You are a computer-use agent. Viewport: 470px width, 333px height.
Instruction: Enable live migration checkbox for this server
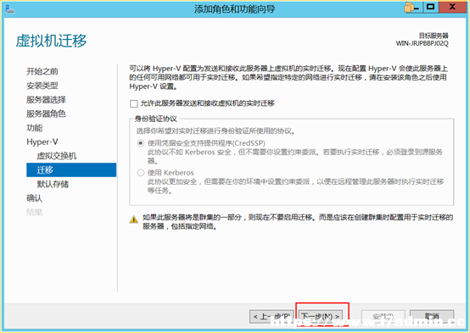tap(134, 103)
